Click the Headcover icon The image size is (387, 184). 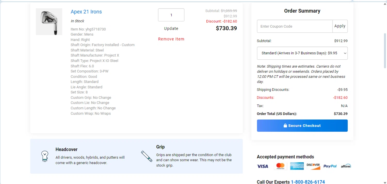coord(45,156)
